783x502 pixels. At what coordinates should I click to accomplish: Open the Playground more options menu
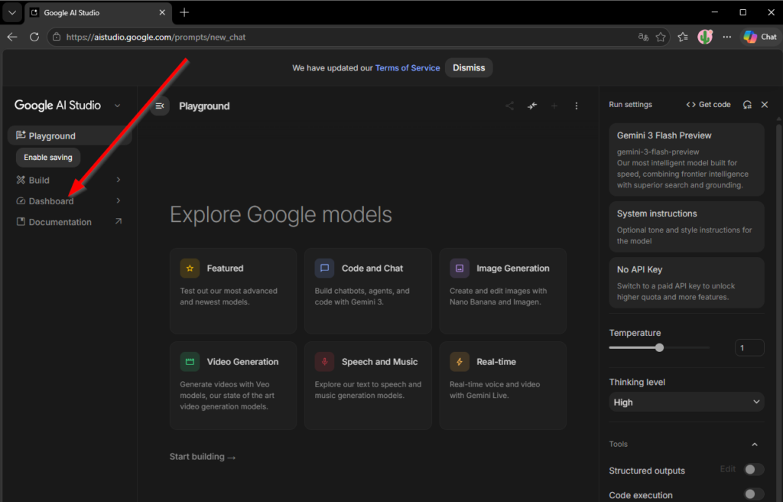[x=577, y=106]
